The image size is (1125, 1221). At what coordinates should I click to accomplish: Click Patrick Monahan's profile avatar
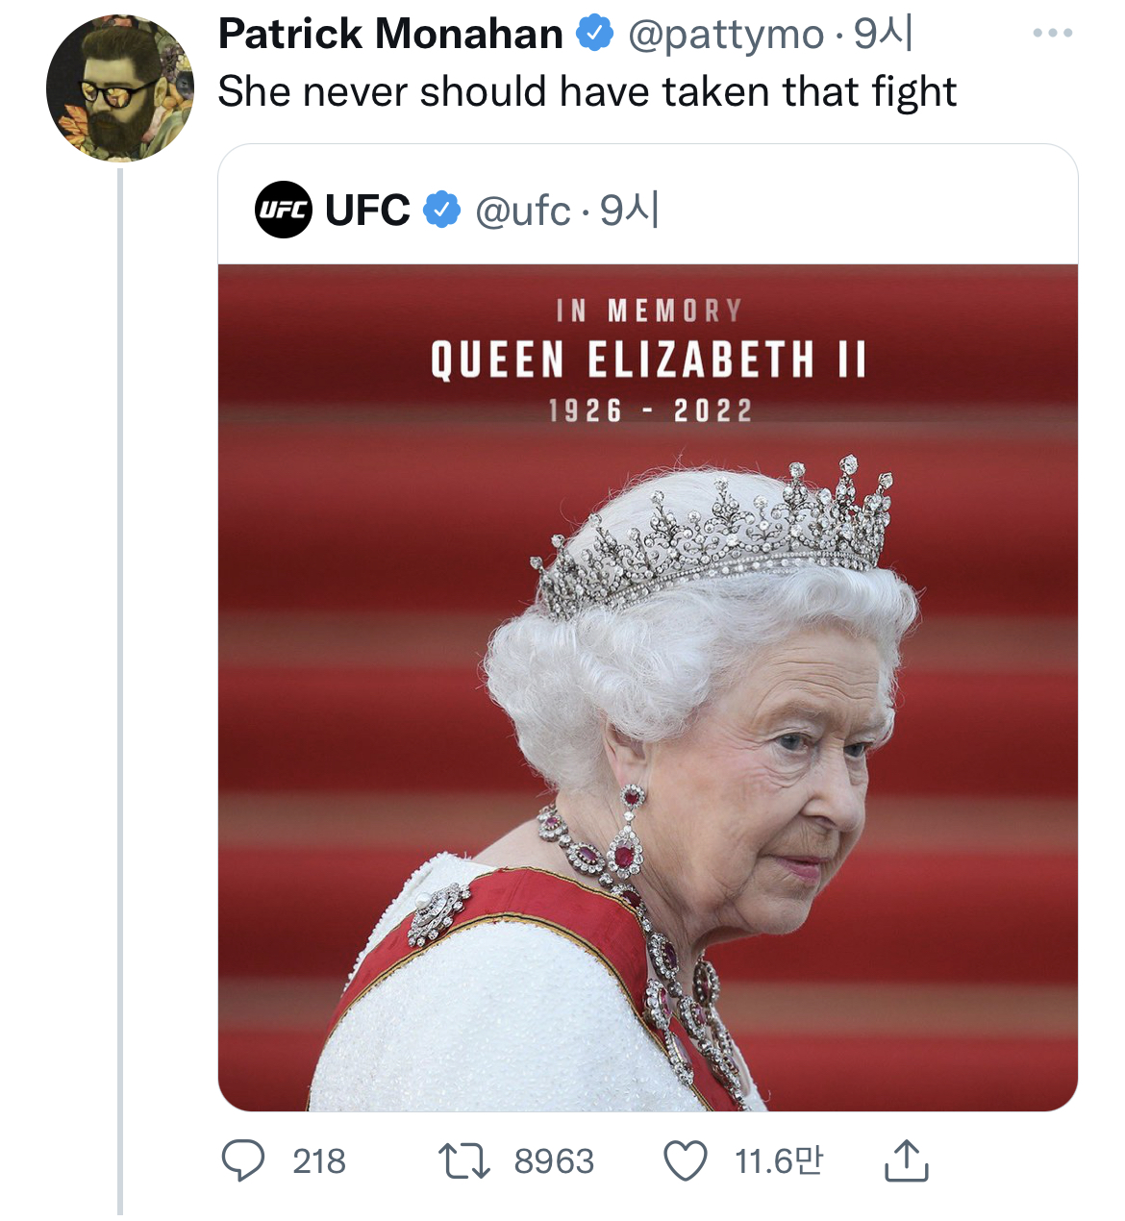point(120,88)
